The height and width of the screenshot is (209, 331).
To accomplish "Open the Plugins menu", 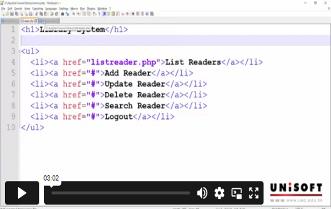I will pyautogui.click(x=90, y=8).
